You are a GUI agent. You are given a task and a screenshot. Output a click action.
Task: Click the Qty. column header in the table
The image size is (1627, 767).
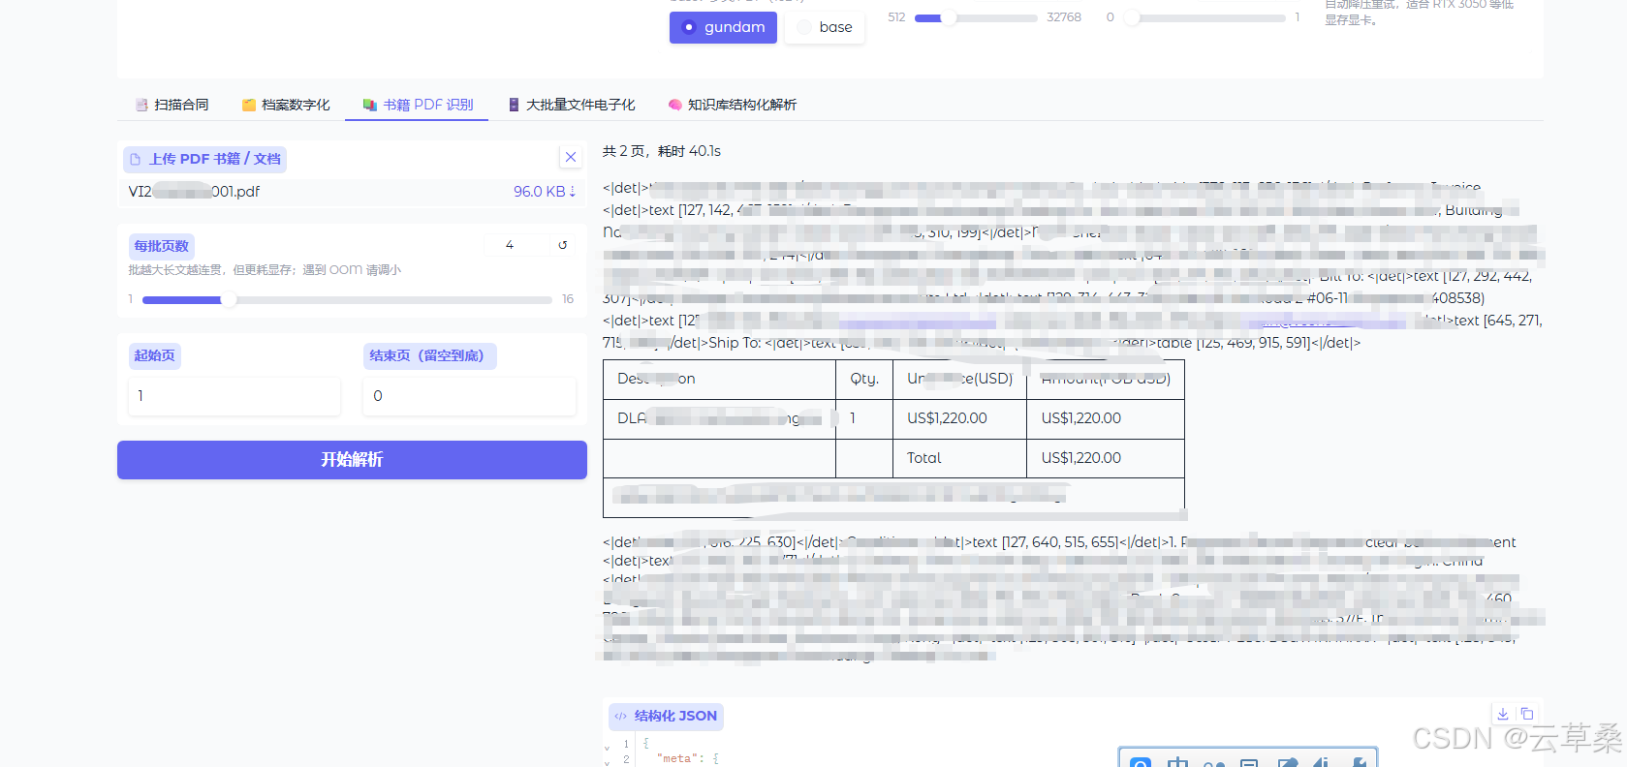coord(864,379)
